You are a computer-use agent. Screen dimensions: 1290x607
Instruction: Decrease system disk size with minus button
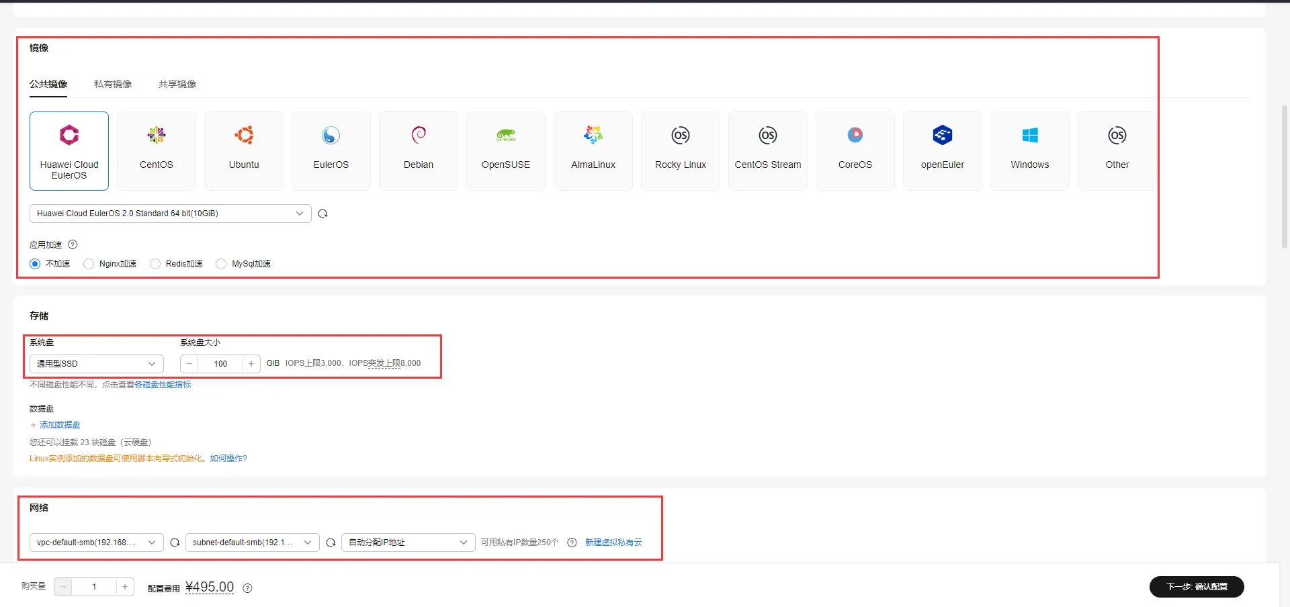coord(189,364)
